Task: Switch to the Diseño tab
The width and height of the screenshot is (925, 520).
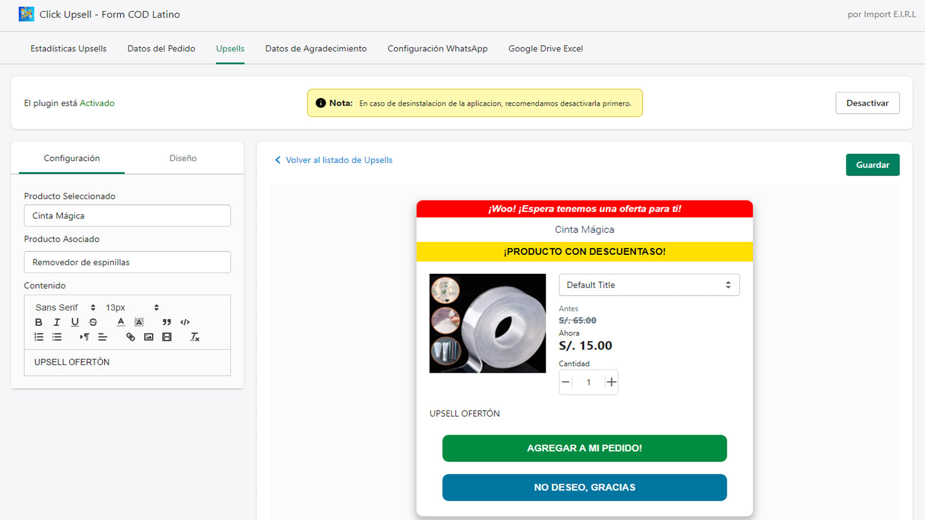Action: pos(183,158)
